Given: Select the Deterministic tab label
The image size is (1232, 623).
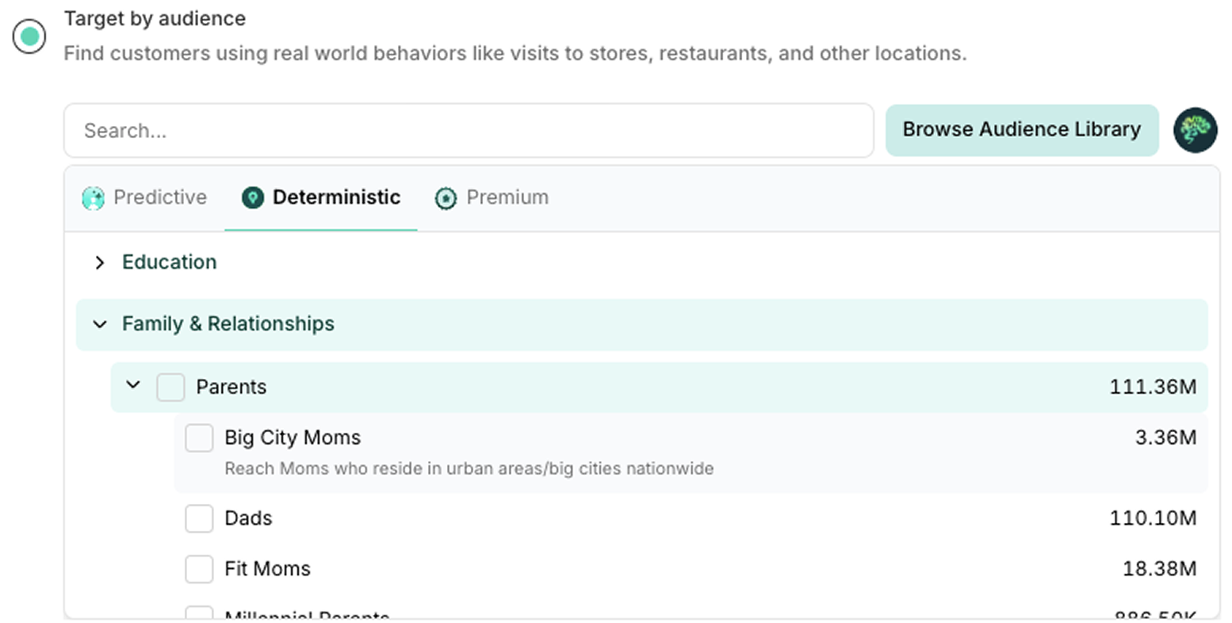Looking at the screenshot, I should 336,197.
